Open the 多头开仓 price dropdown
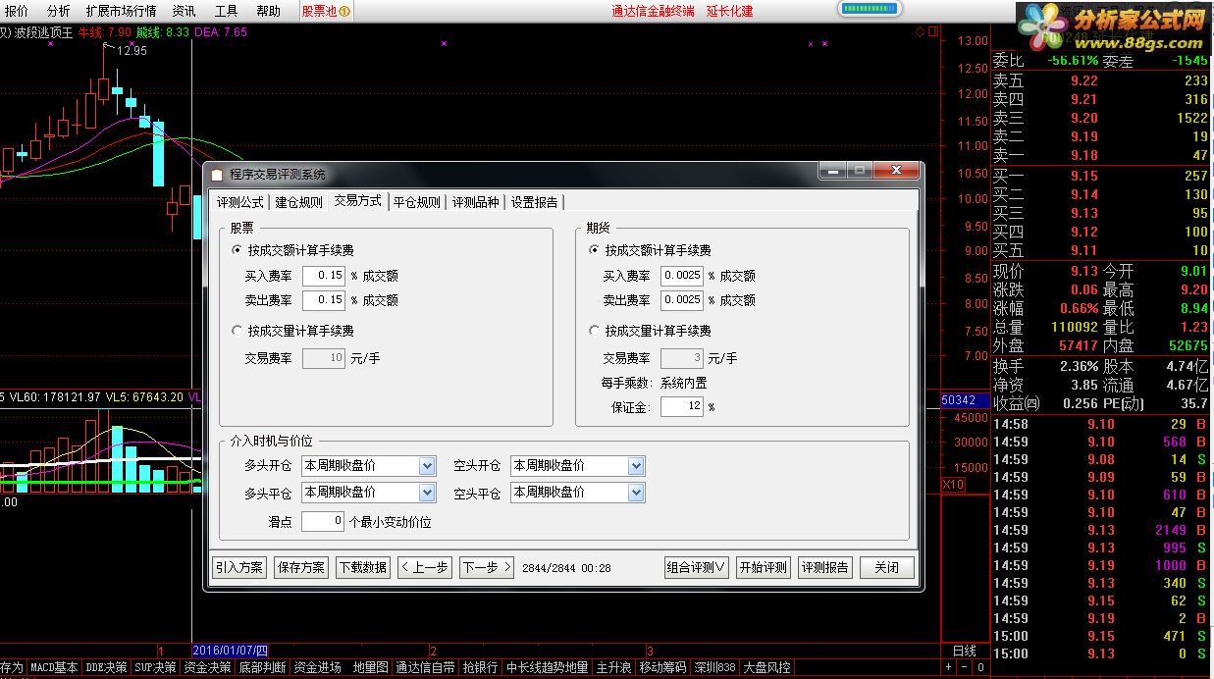The image size is (1214, 679). click(x=427, y=465)
